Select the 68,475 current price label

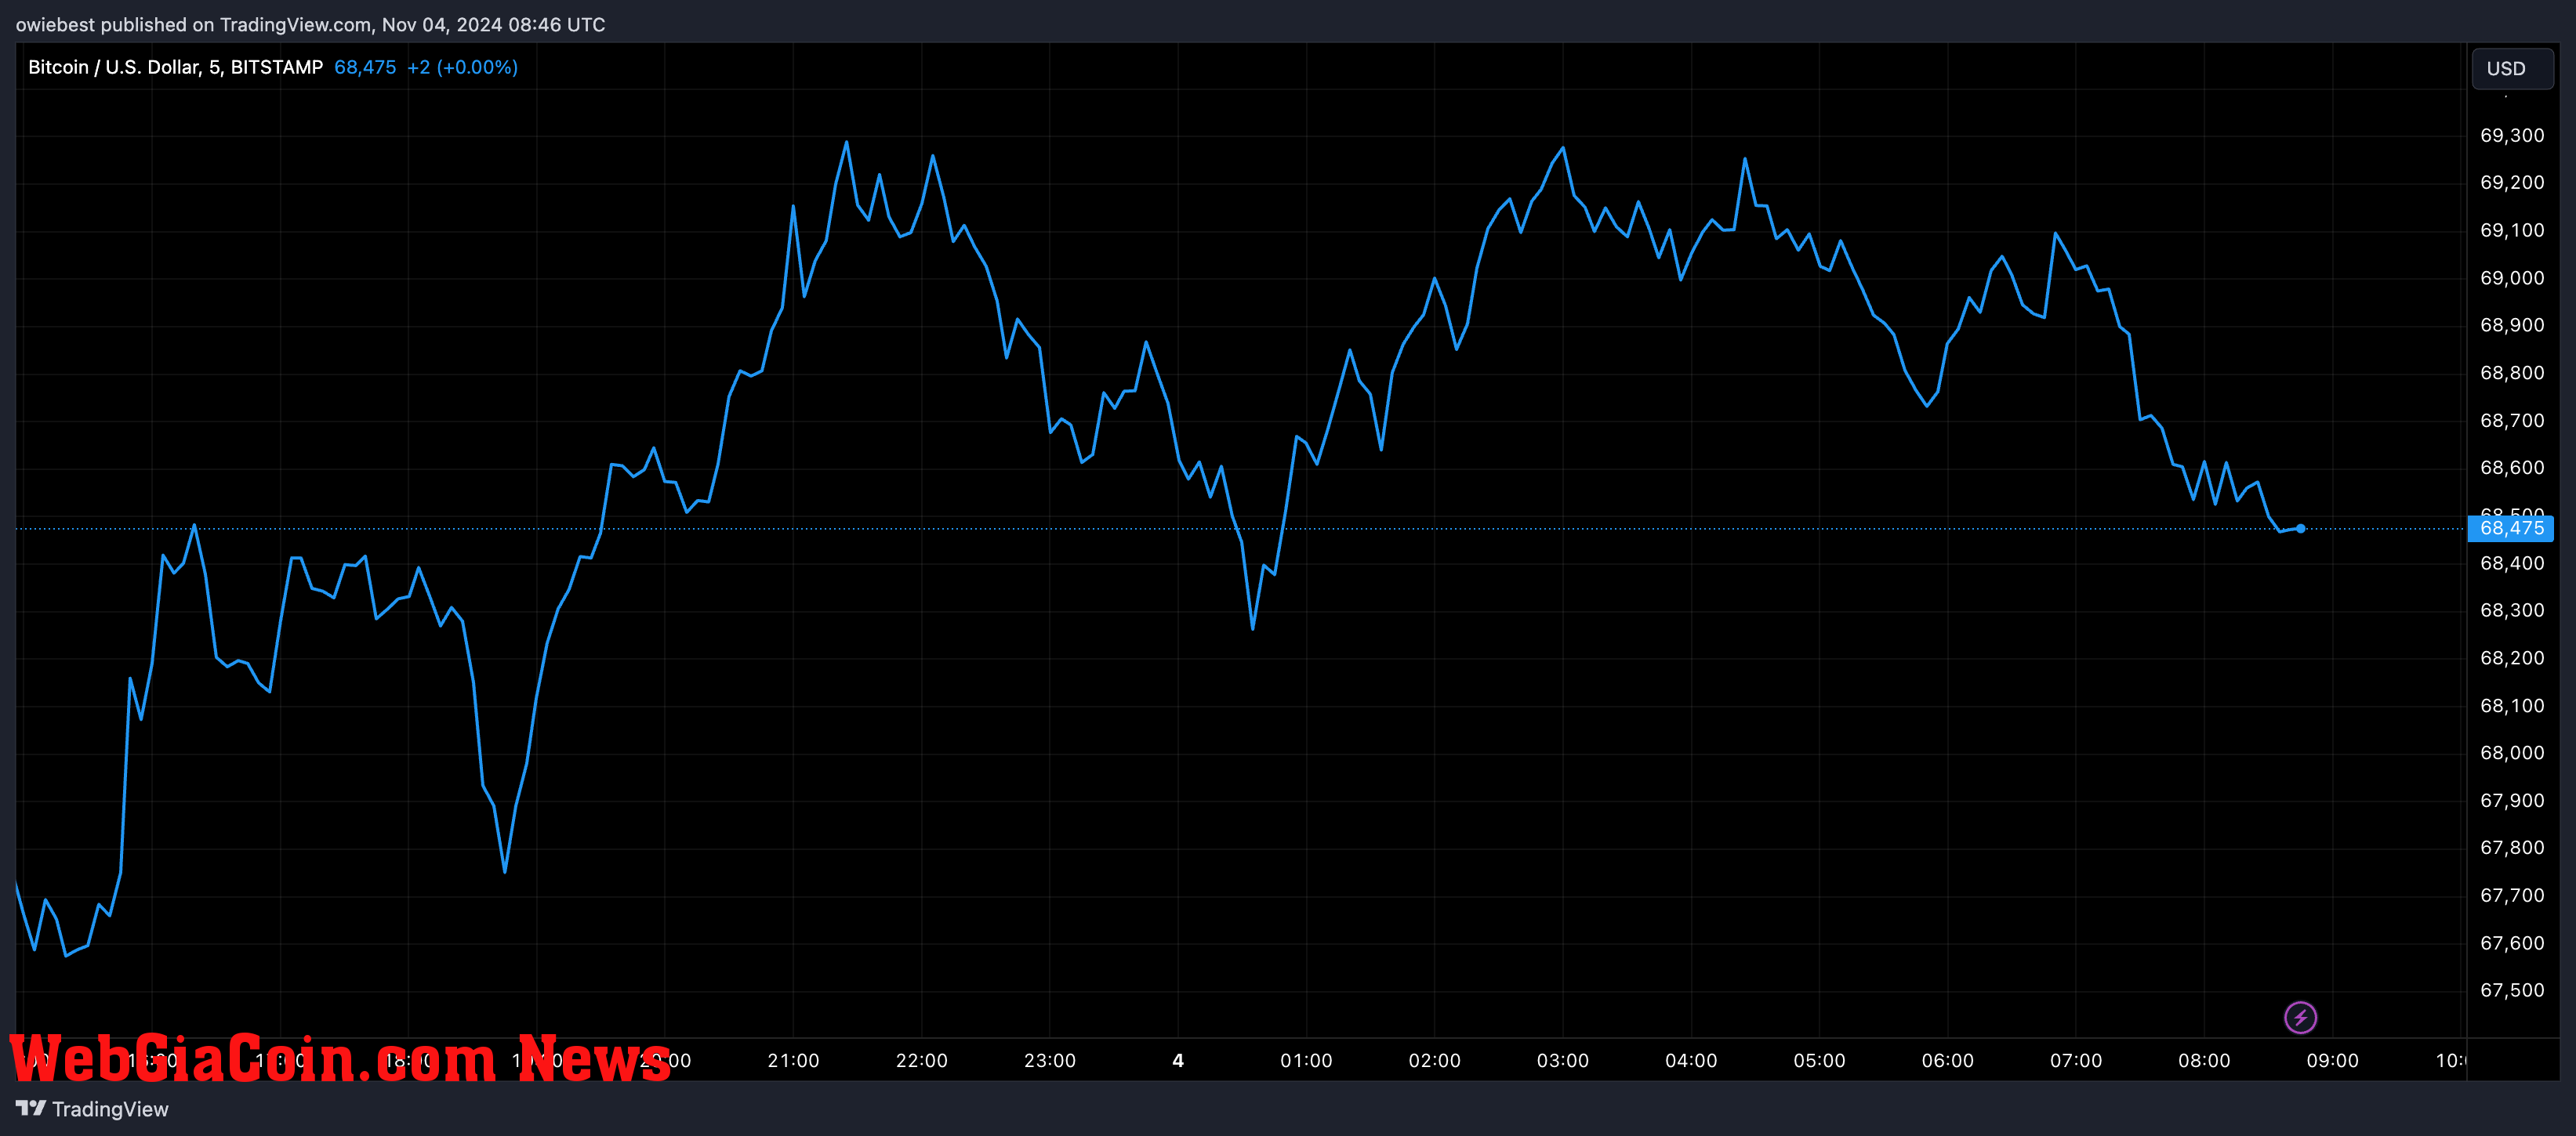(2510, 529)
